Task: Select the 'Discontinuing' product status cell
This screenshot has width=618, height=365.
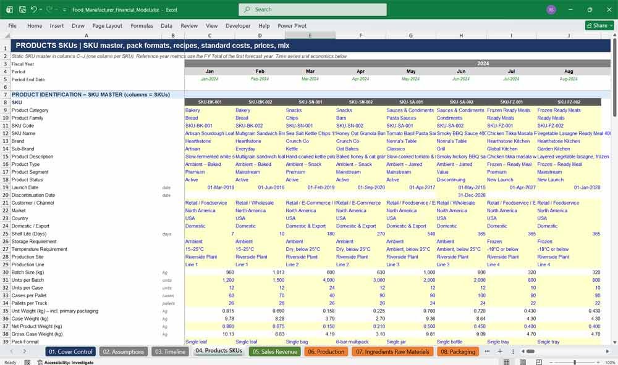Action: (461, 180)
